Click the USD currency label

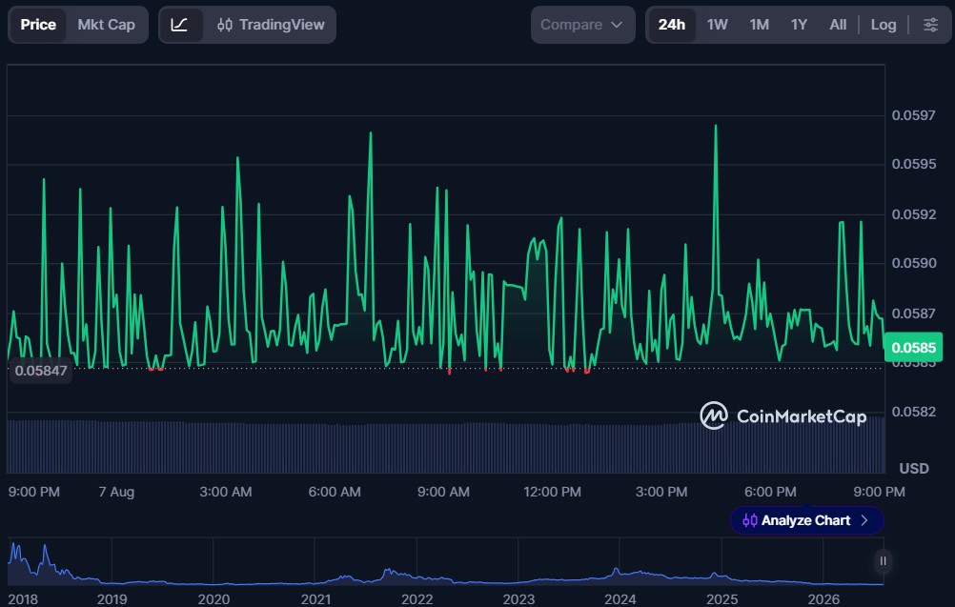[x=914, y=469]
